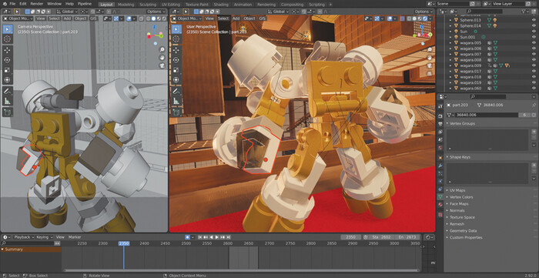Viewport: 539px width, 278px height.
Task: Expand the Vertex Groups panel
Action: tap(462, 123)
